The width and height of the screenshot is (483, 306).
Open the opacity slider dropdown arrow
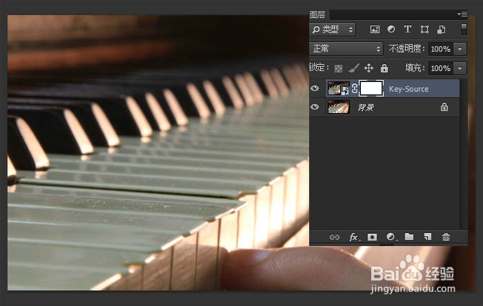460,49
